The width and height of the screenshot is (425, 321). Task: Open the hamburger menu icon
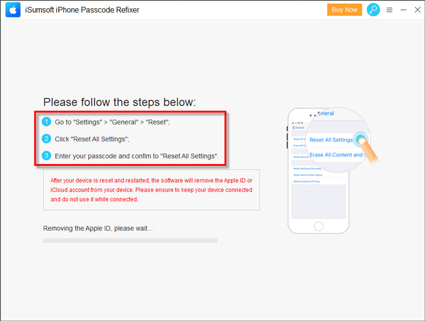(389, 10)
